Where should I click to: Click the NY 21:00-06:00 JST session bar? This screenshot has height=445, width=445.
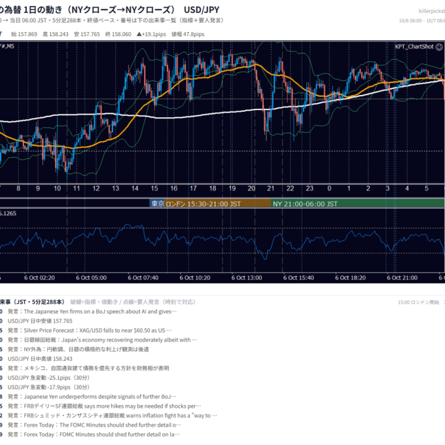pos(357,204)
